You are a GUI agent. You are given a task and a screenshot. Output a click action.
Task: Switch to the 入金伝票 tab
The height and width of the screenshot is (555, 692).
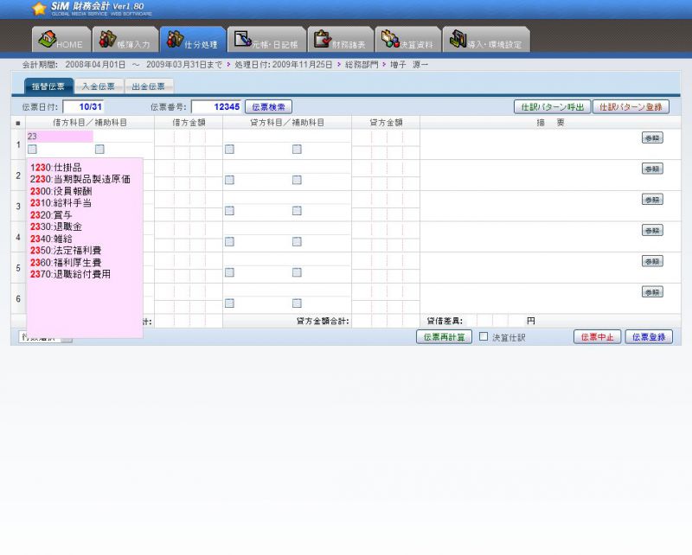point(98,86)
